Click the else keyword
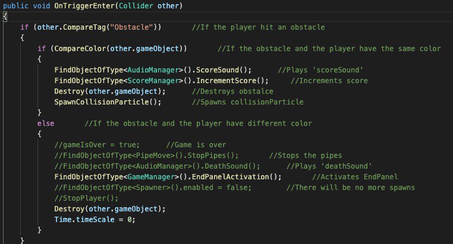 pos(46,123)
